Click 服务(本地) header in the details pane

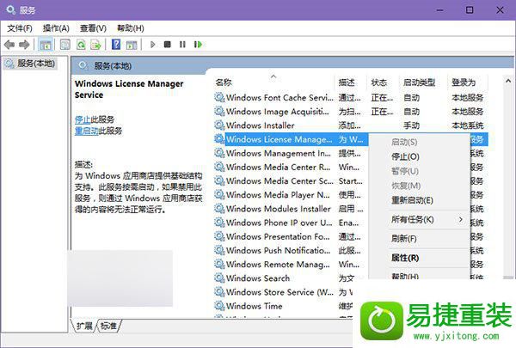[x=113, y=66]
